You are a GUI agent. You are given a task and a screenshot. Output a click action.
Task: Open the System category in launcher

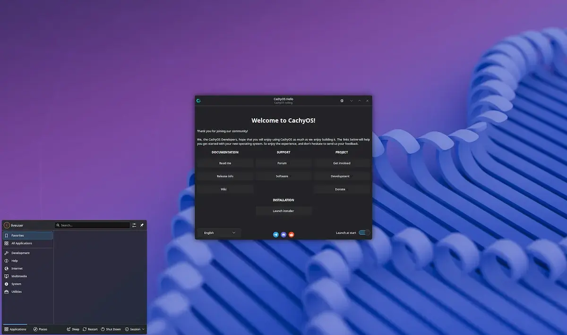[28, 284]
